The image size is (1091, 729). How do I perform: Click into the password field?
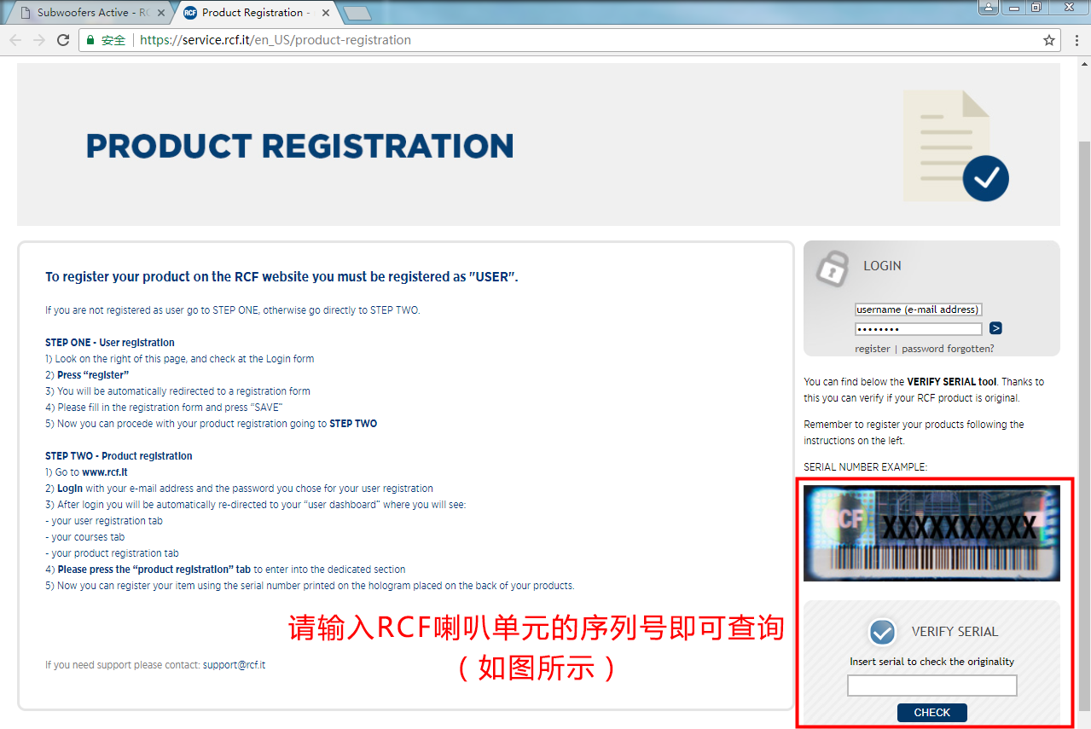pyautogui.click(x=918, y=328)
